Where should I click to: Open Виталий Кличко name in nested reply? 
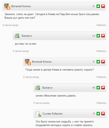42,62
